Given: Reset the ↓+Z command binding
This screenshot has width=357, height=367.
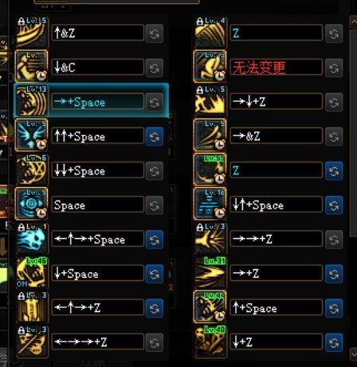Looking at the screenshot, I should pyautogui.click(x=334, y=342).
